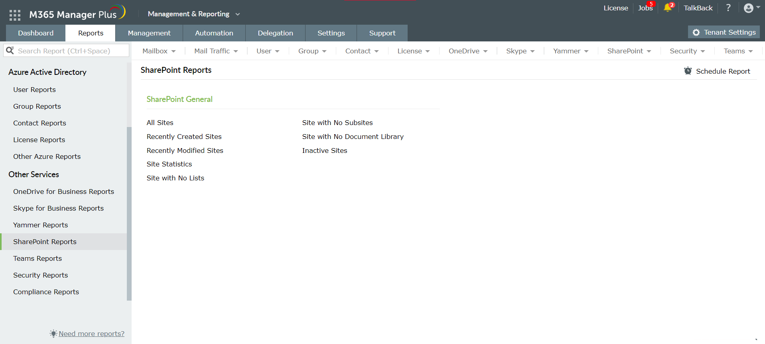
Task: Open the user account avatar menu
Action: (751, 8)
